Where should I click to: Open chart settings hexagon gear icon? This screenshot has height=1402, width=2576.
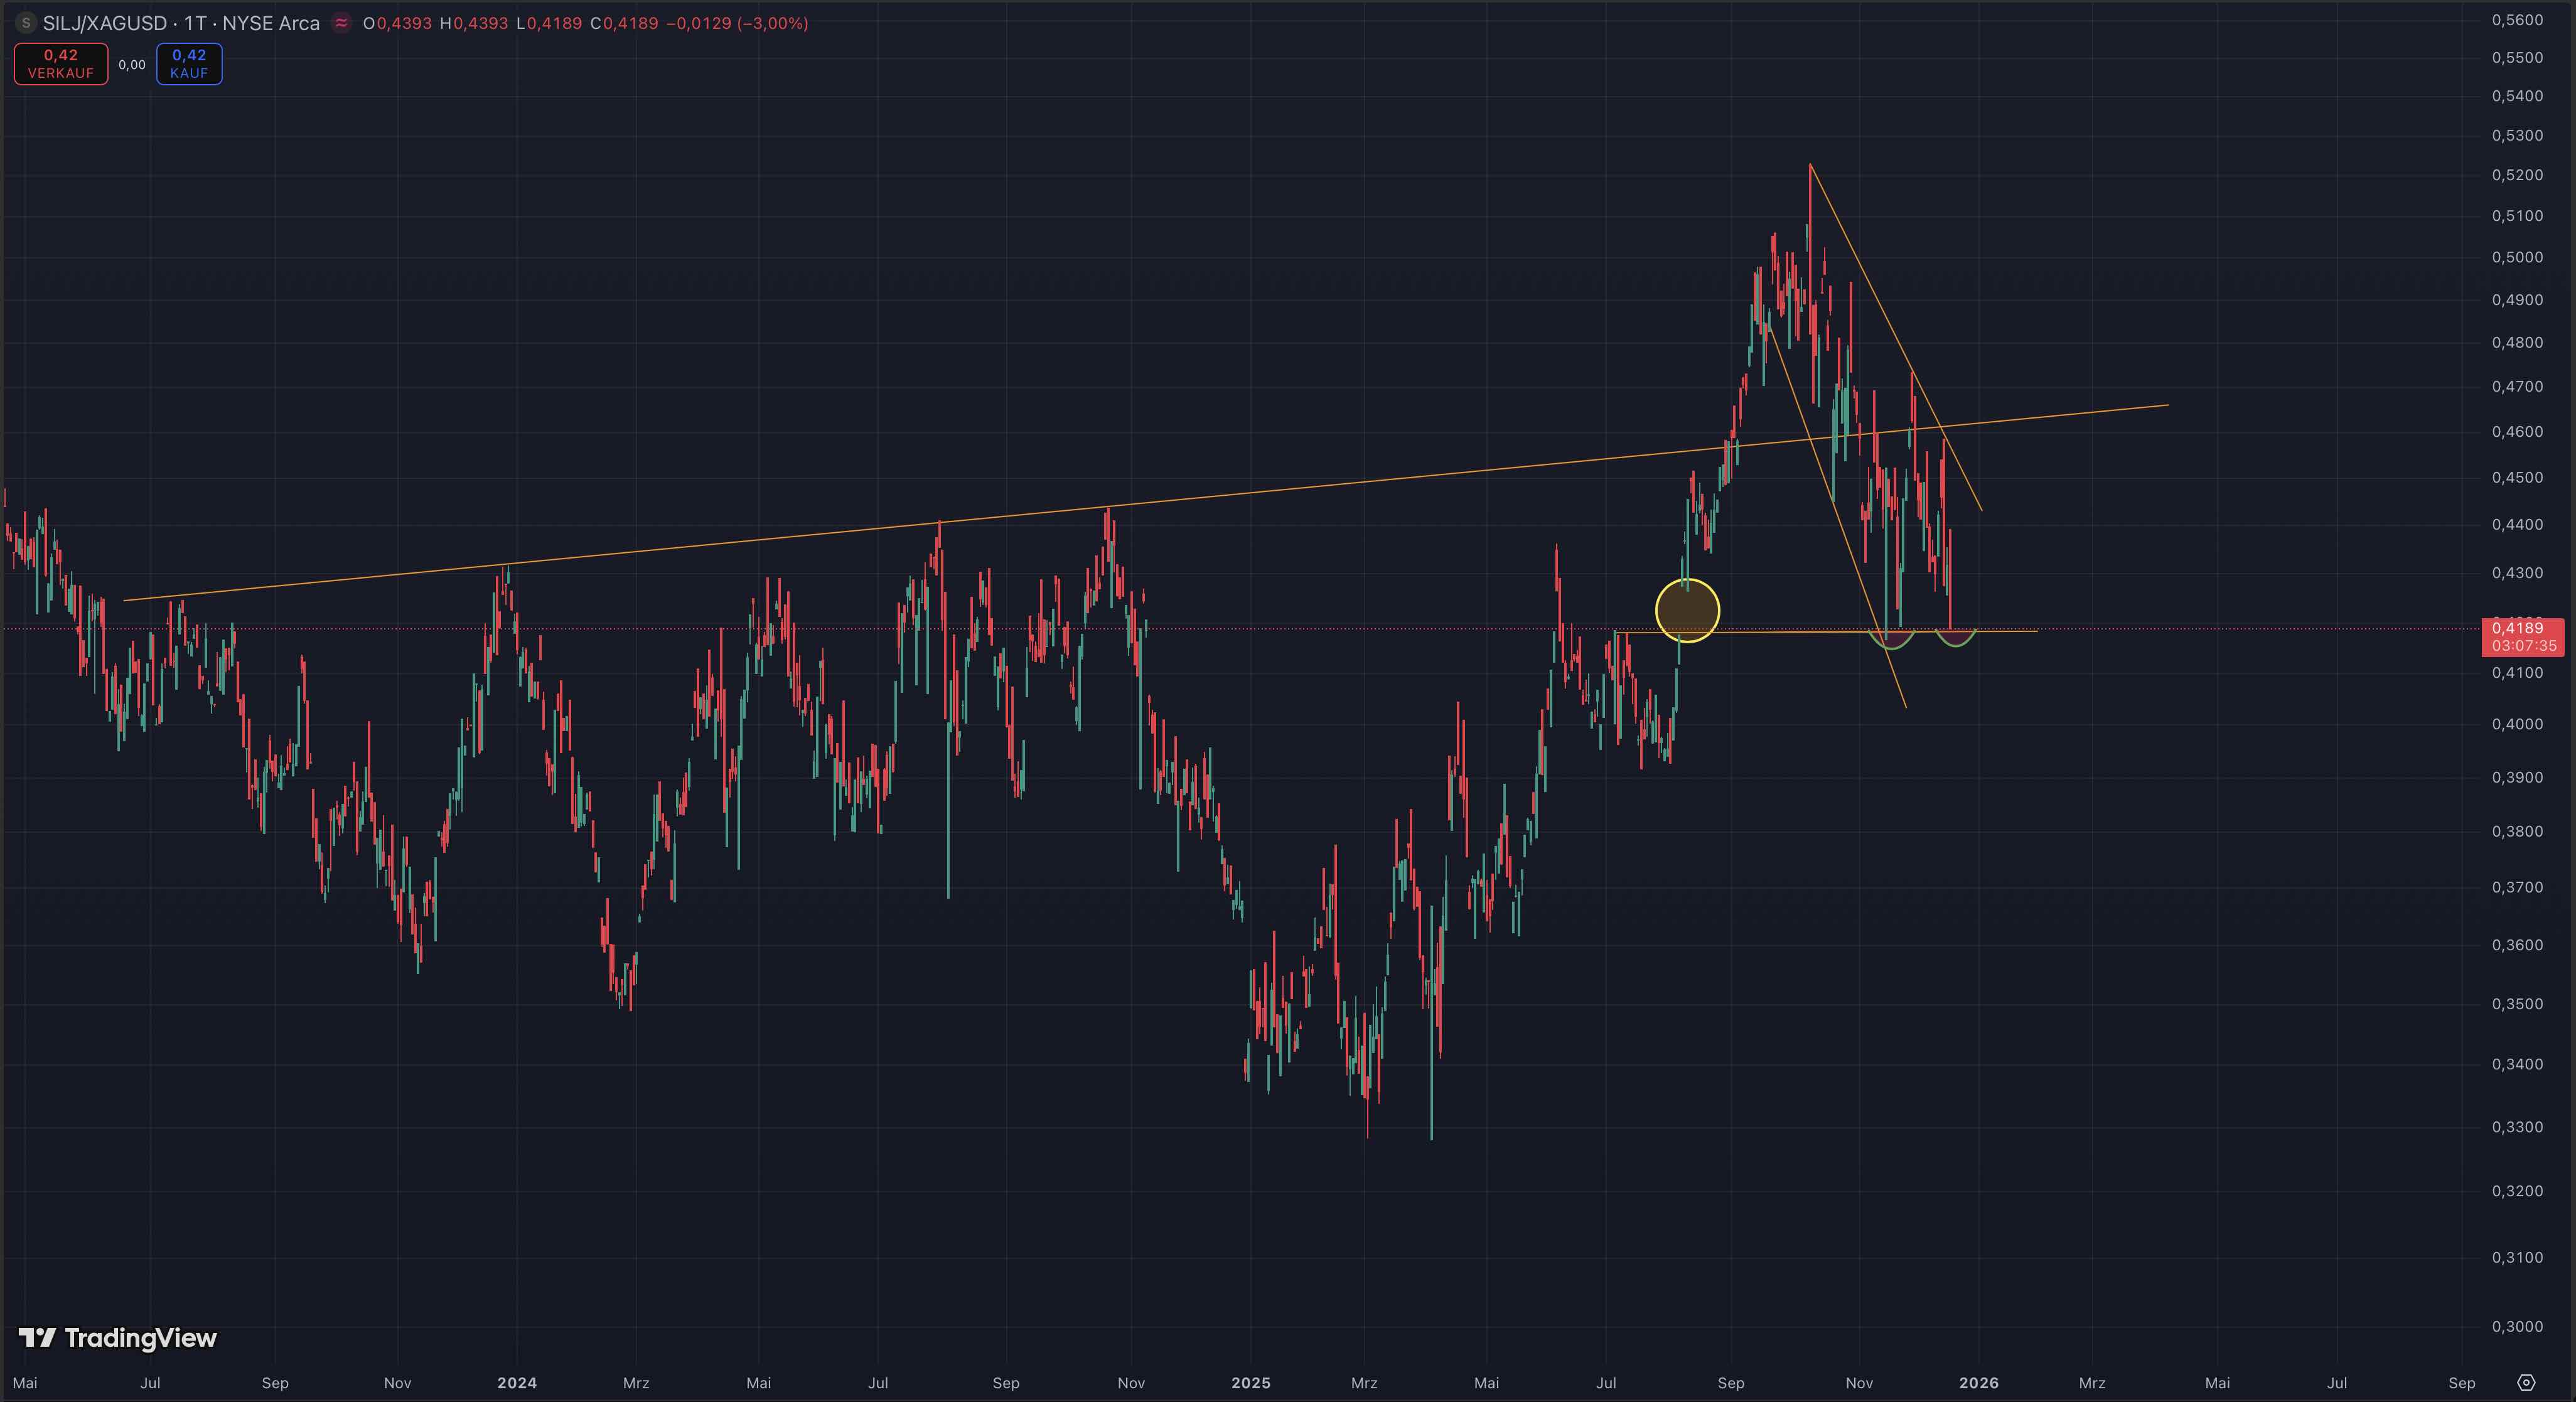tap(2526, 1383)
